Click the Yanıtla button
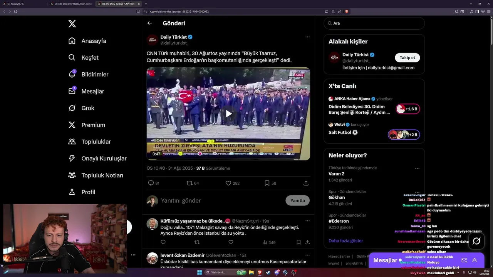493x277 pixels. click(297, 200)
